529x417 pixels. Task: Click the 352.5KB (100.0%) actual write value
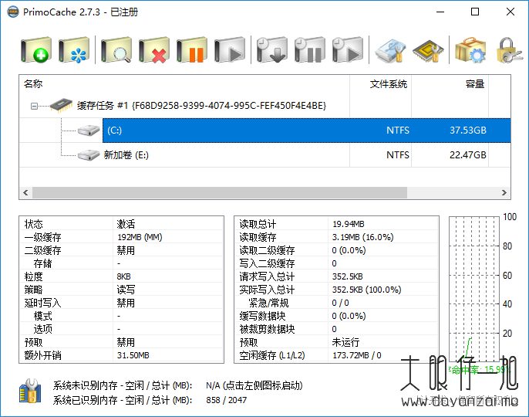click(366, 290)
